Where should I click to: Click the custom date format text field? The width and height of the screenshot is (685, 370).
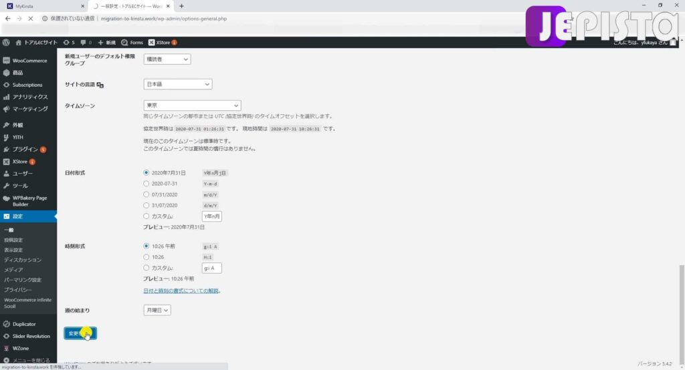212,216
